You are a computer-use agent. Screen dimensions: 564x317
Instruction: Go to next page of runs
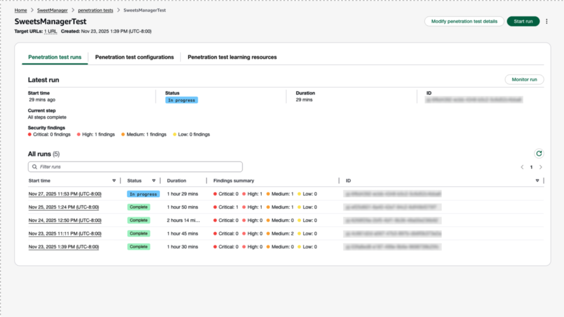(x=540, y=167)
